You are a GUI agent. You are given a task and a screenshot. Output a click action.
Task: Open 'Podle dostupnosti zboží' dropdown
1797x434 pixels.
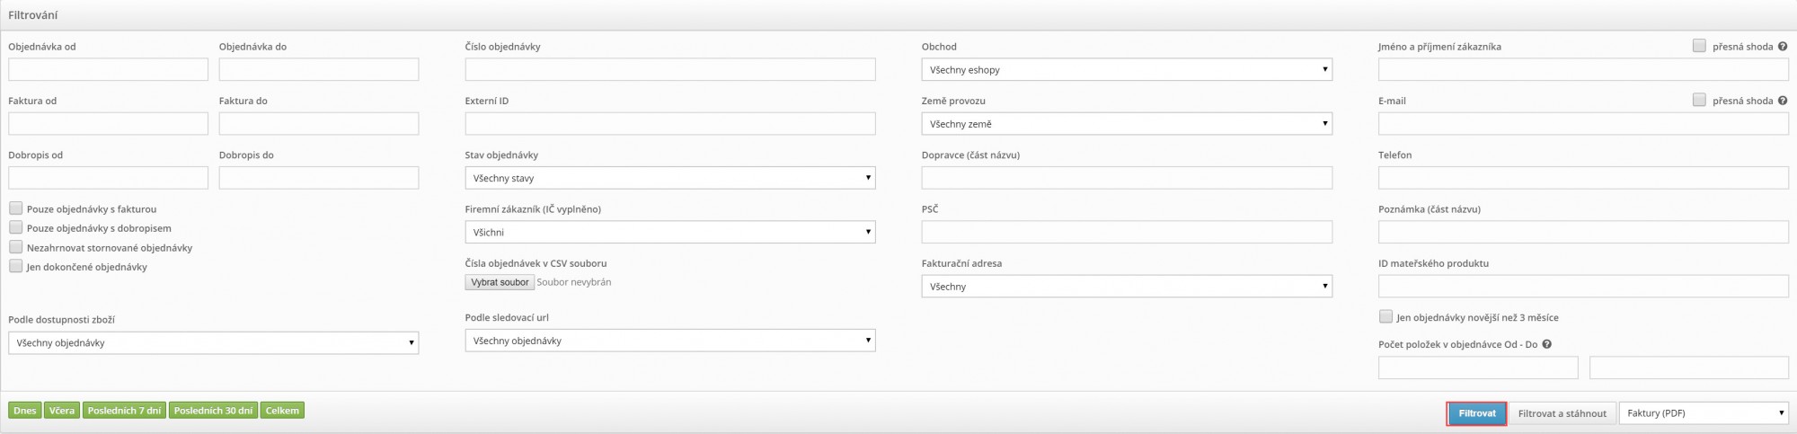tap(213, 342)
